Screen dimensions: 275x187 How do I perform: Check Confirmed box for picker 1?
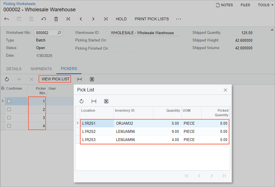(x=9, y=101)
